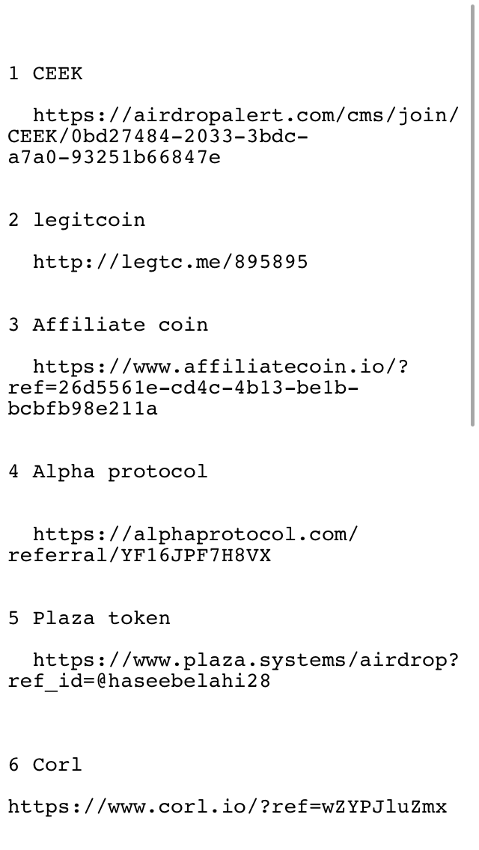Open the affiliatecoin.io referral URL

[x=208, y=388]
